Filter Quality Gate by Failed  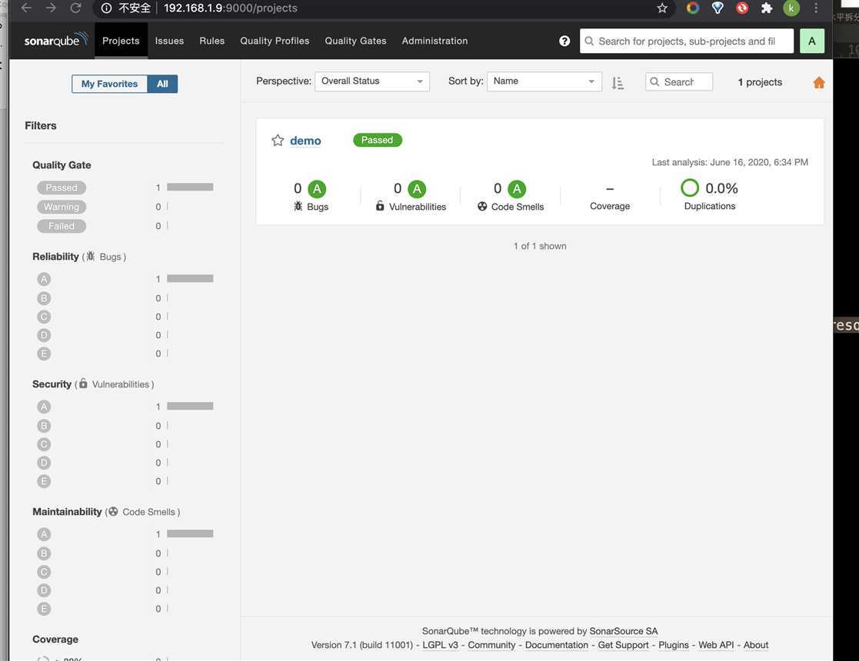pyautogui.click(x=62, y=226)
